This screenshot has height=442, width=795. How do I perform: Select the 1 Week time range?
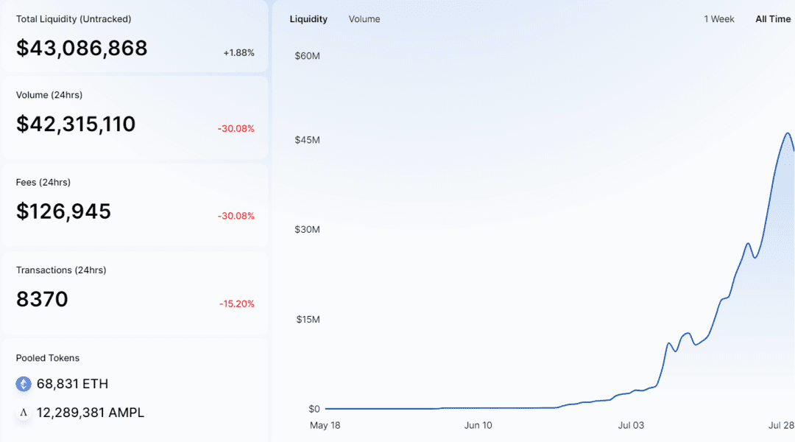click(718, 19)
